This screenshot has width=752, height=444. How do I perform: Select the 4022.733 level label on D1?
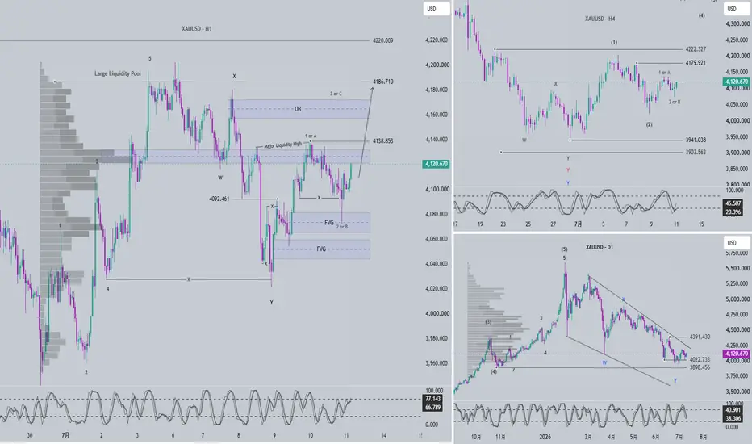pos(700,359)
